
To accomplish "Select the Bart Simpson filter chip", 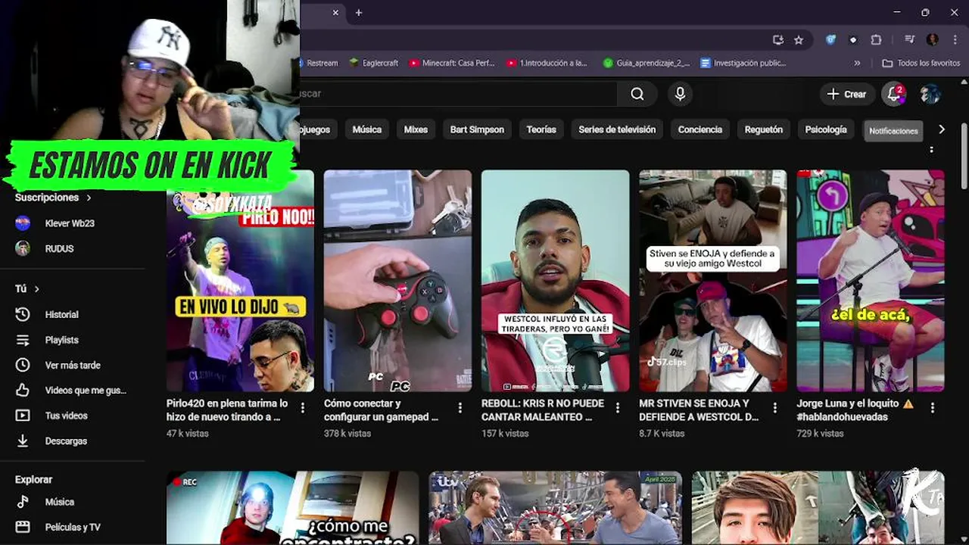I will tap(477, 129).
